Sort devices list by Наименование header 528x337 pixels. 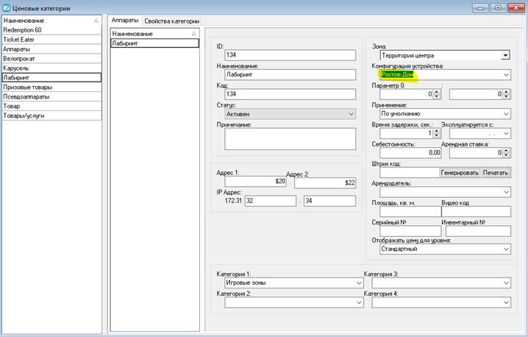pos(155,33)
